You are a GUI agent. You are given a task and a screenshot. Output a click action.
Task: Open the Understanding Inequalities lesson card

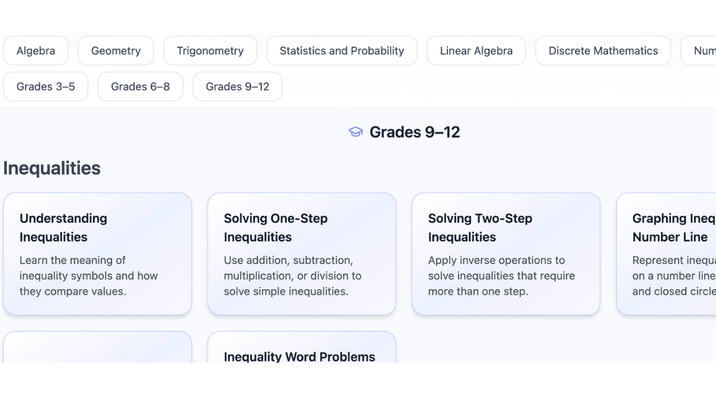[97, 254]
